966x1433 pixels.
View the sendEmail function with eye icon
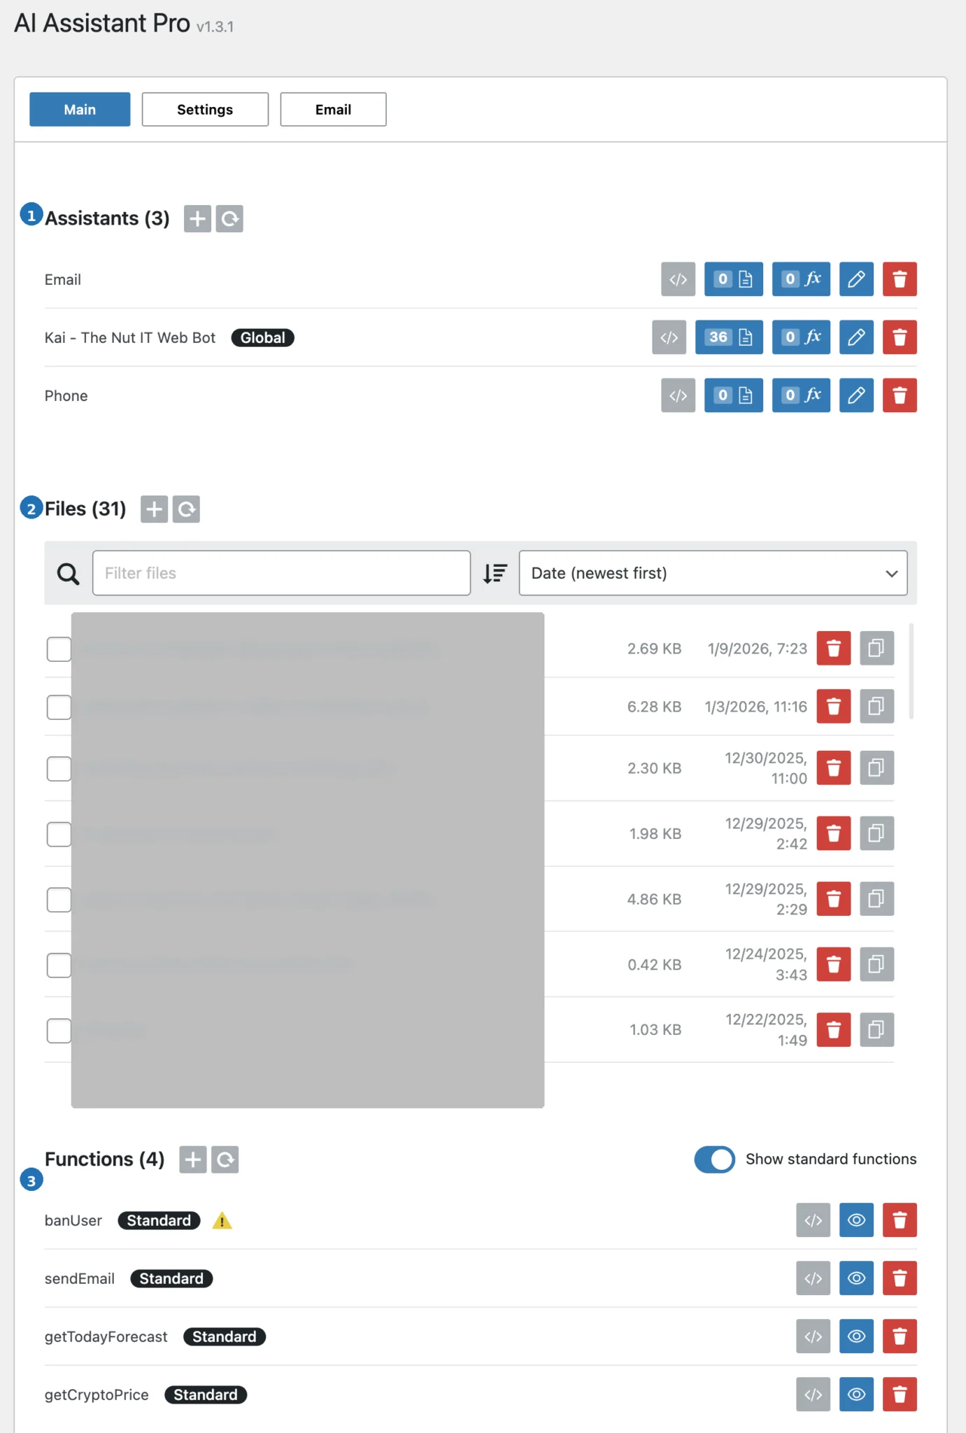855,1278
